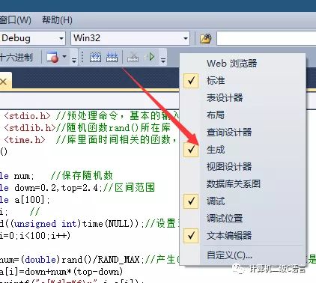Click the green Start play icon

(151, 57)
